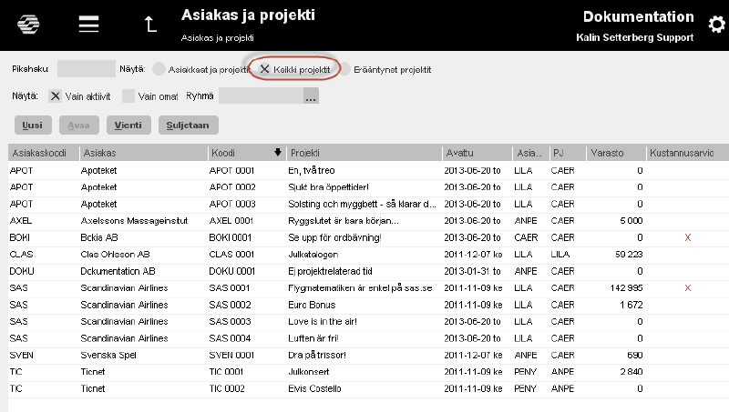Click the Suljetaan button
Image resolution: width=729 pixels, height=412 pixels.
coord(188,126)
